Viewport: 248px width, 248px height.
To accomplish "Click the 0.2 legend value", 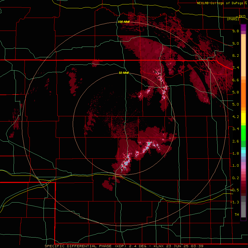I will pos(236,178).
